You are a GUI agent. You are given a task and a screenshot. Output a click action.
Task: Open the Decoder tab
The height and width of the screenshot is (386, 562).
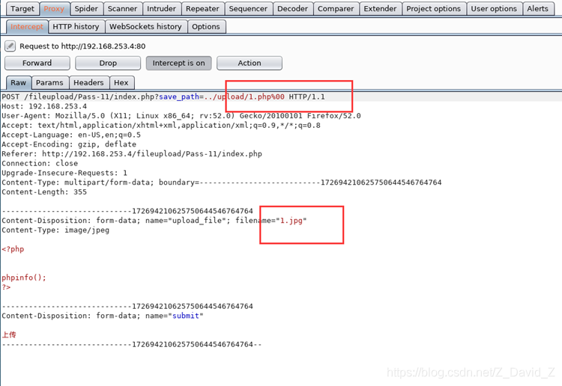292,8
